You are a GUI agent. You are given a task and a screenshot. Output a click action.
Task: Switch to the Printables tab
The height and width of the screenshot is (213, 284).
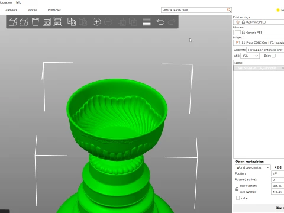coord(54,10)
